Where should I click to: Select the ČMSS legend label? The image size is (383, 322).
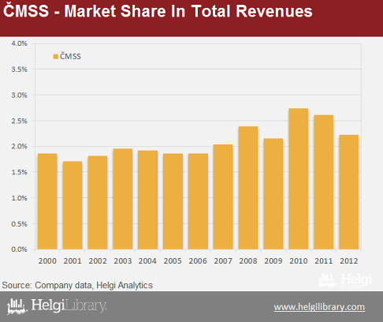(70, 56)
